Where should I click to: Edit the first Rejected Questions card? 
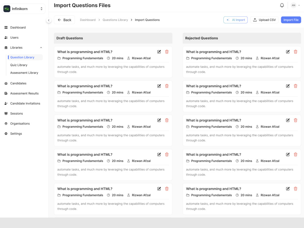coord(288,52)
